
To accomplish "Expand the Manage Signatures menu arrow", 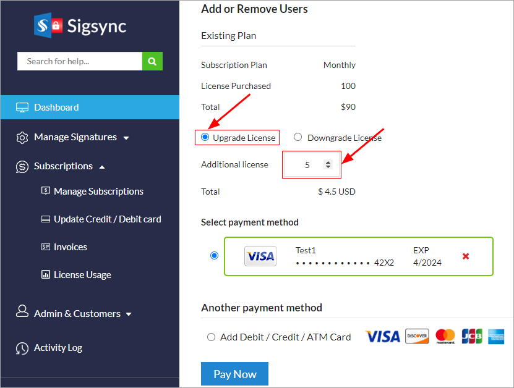I will click(126, 138).
